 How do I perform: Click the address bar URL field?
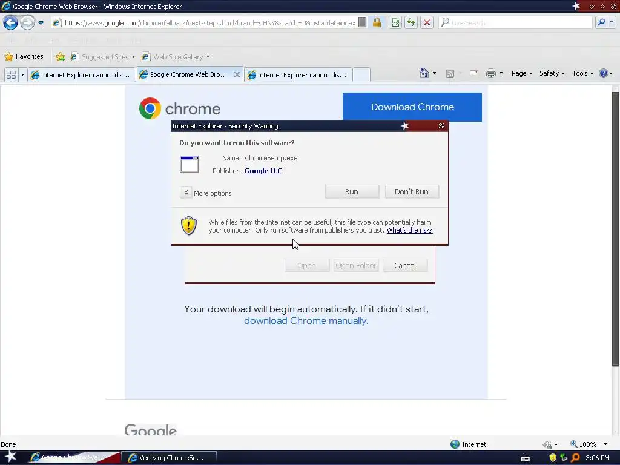pyautogui.click(x=209, y=23)
